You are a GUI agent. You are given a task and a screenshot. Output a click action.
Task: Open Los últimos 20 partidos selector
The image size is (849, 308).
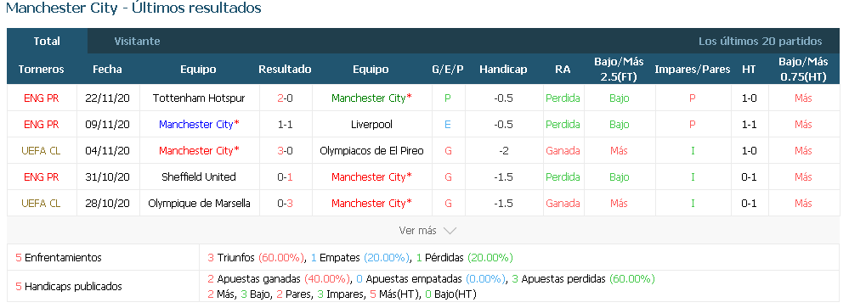pos(760,41)
